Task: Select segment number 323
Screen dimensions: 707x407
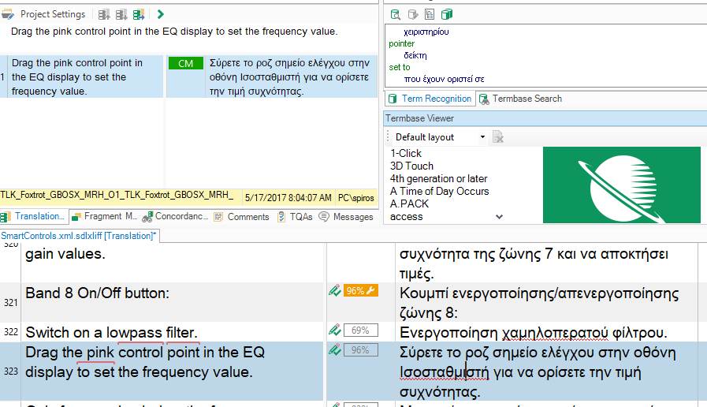Action: click(11, 371)
